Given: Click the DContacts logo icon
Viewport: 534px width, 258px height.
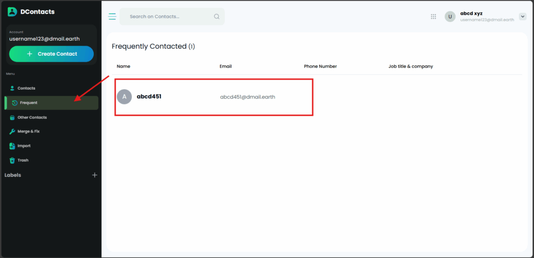Looking at the screenshot, I should 13,12.
